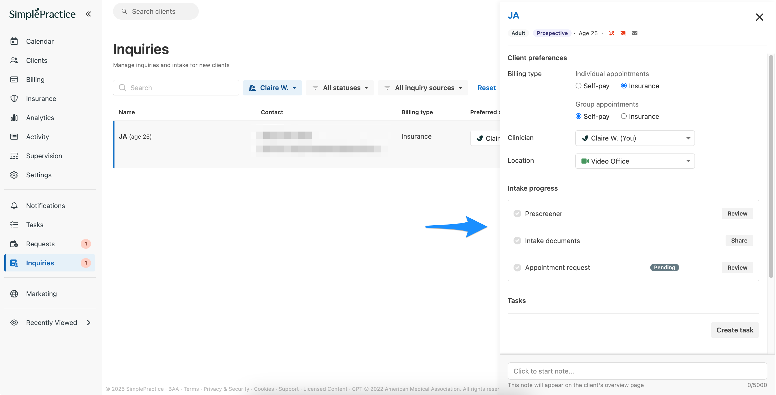
Task: Click the Supervision icon
Action: (14, 156)
